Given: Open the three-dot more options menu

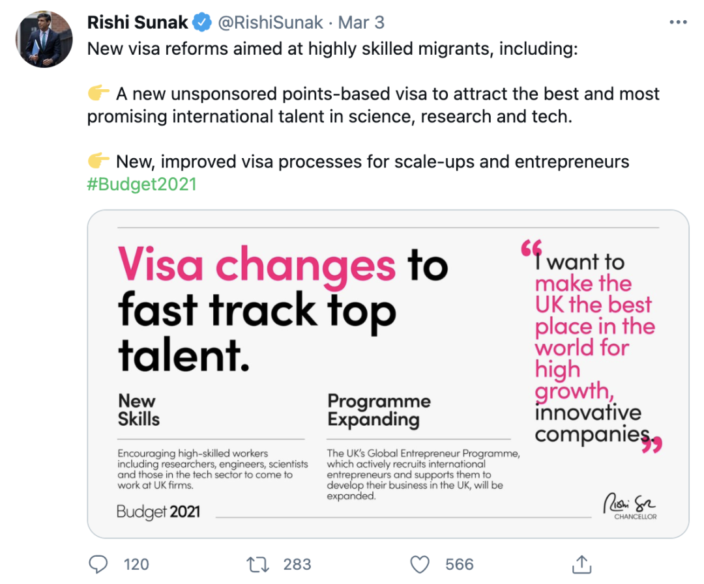Looking at the screenshot, I should [x=678, y=23].
